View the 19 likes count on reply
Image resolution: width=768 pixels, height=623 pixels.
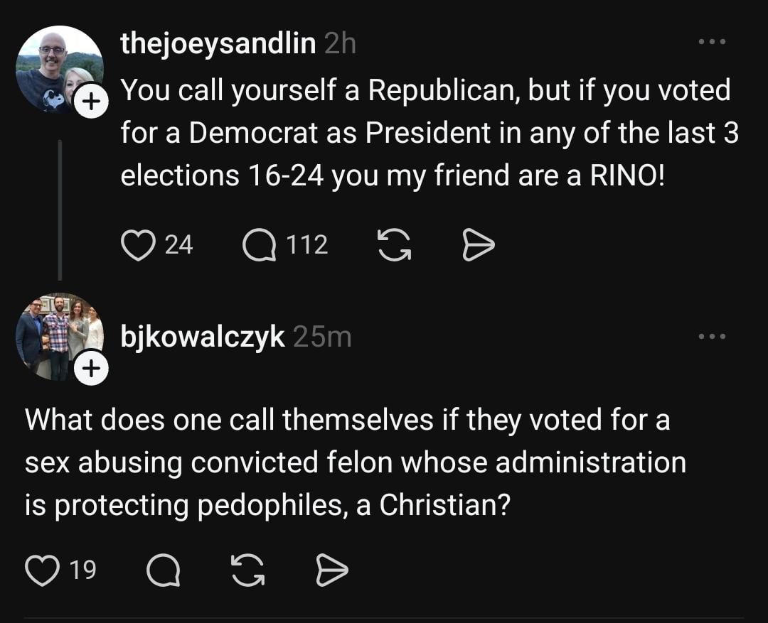click(x=84, y=571)
